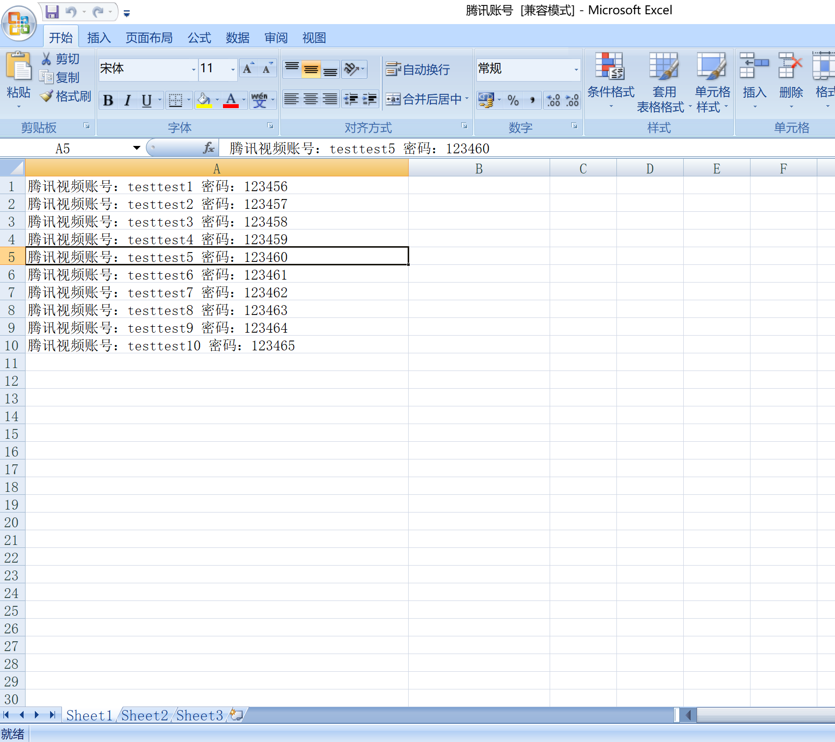Redo the last action
The width and height of the screenshot is (835, 742).
click(98, 12)
